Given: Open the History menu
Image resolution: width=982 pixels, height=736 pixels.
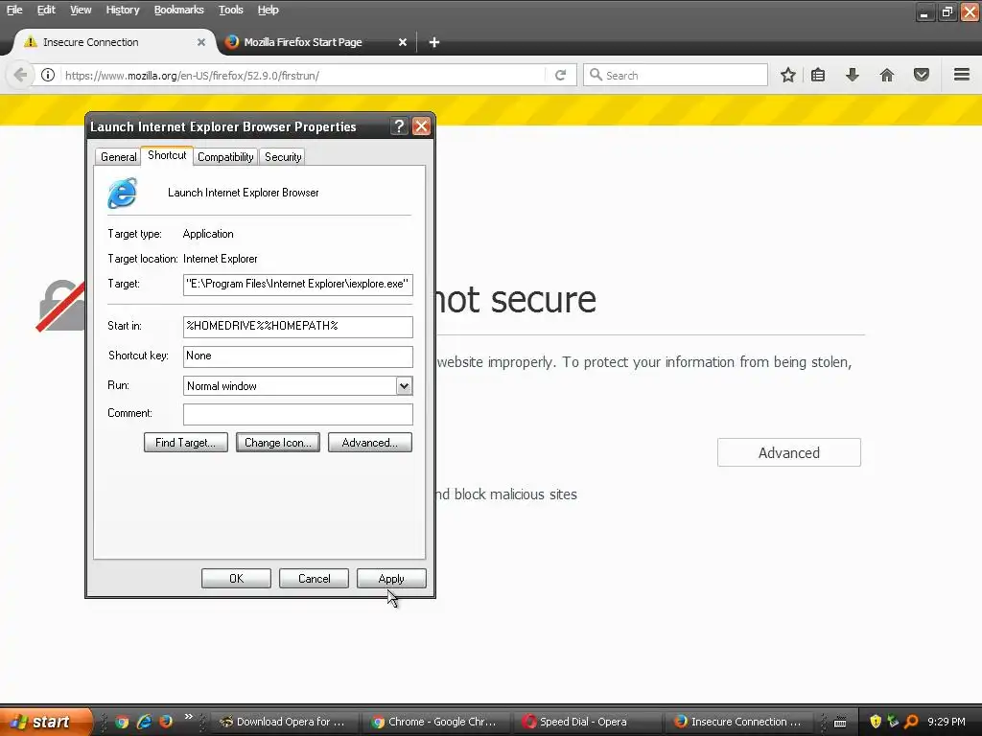Looking at the screenshot, I should click(123, 10).
